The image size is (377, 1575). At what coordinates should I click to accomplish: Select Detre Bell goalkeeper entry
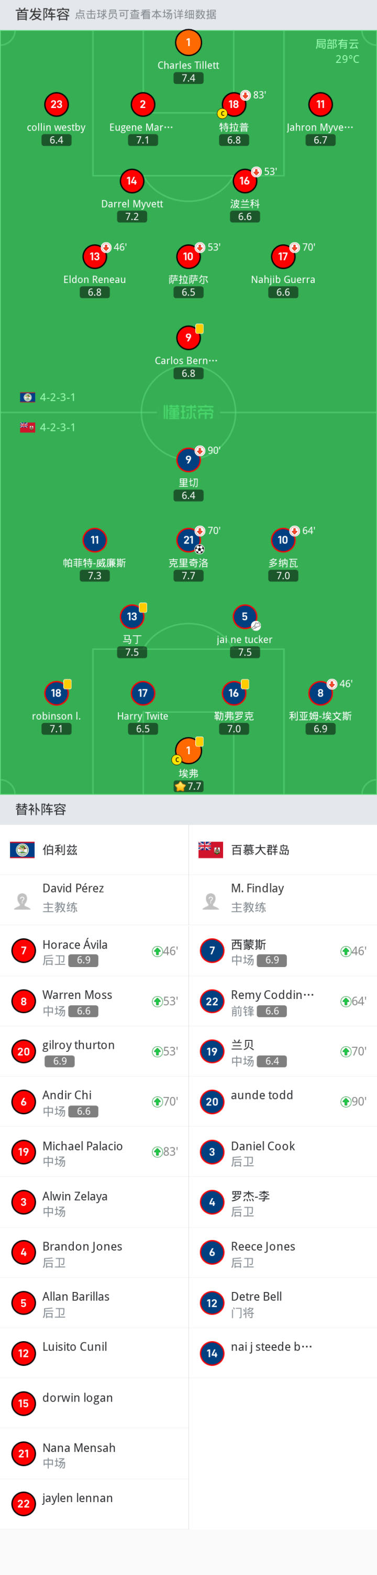[x=283, y=1303]
